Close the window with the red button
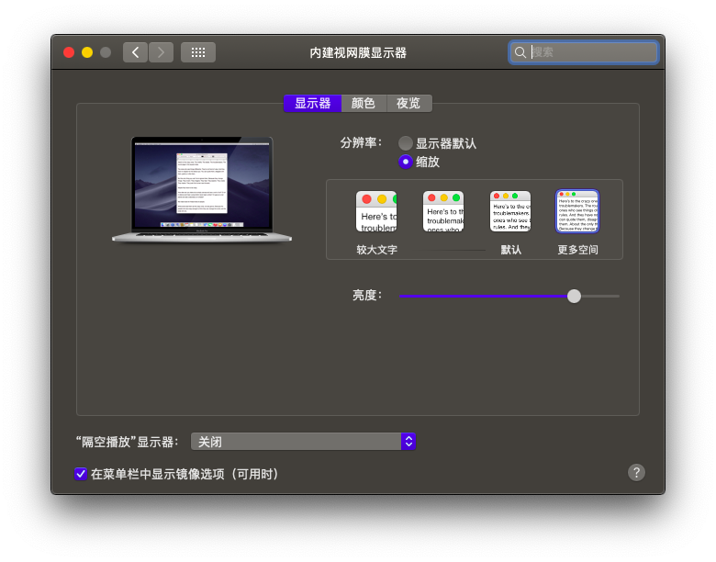 [69, 52]
